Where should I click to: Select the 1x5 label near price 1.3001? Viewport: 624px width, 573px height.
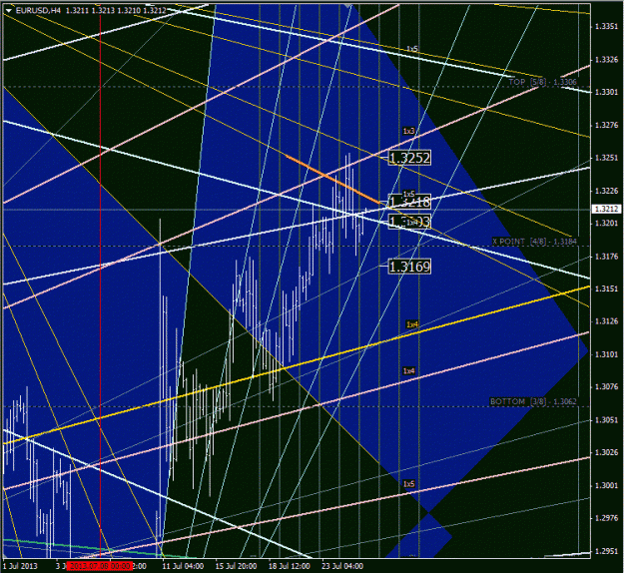408,484
